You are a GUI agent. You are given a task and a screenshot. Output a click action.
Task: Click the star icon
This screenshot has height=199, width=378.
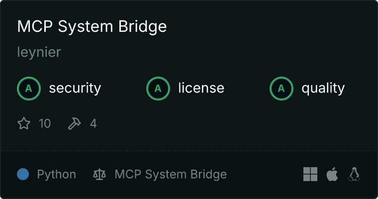(x=24, y=123)
